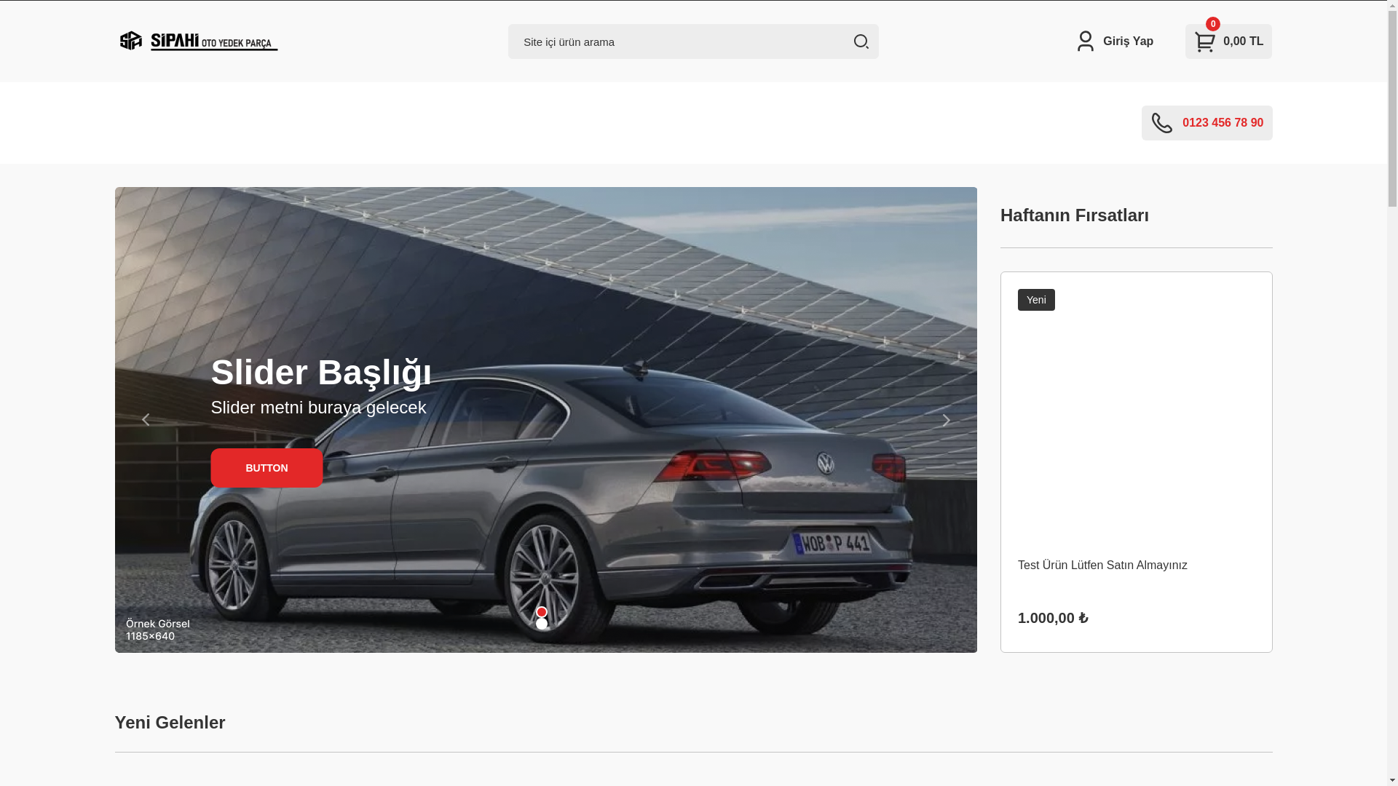Click the user account icon
The height and width of the screenshot is (786, 1398).
tap(1085, 41)
